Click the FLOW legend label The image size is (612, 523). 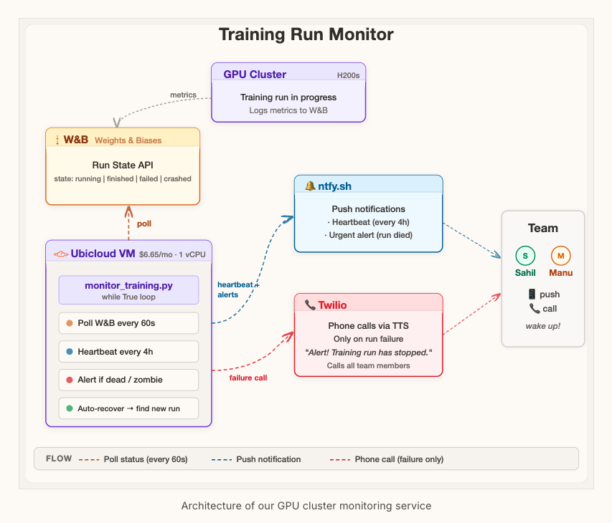pyautogui.click(x=59, y=459)
